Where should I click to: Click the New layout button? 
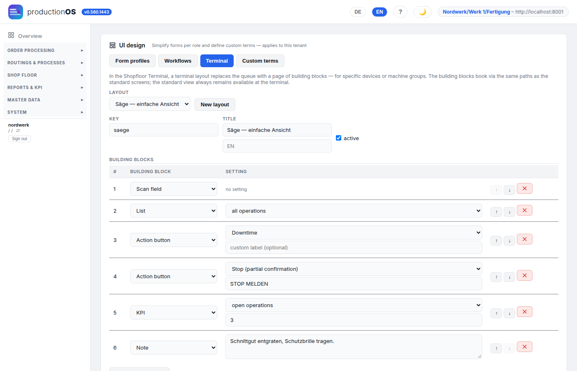tap(215, 104)
